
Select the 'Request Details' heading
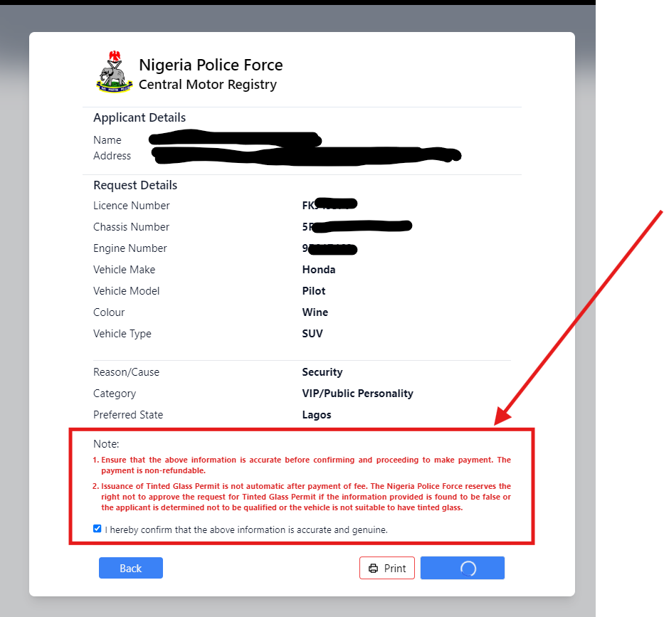pos(135,185)
